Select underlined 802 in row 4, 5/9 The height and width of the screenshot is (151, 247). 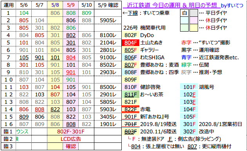71,36
